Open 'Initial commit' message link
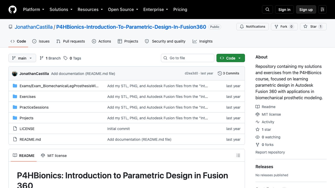This screenshot has width=335, height=188. pos(119,129)
